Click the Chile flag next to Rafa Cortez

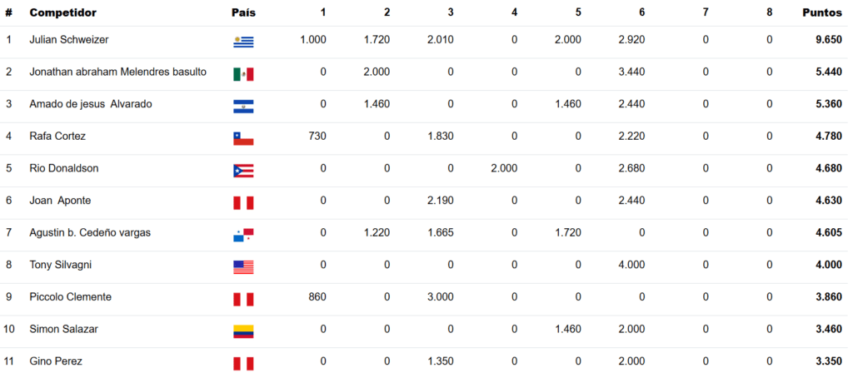[x=243, y=139]
